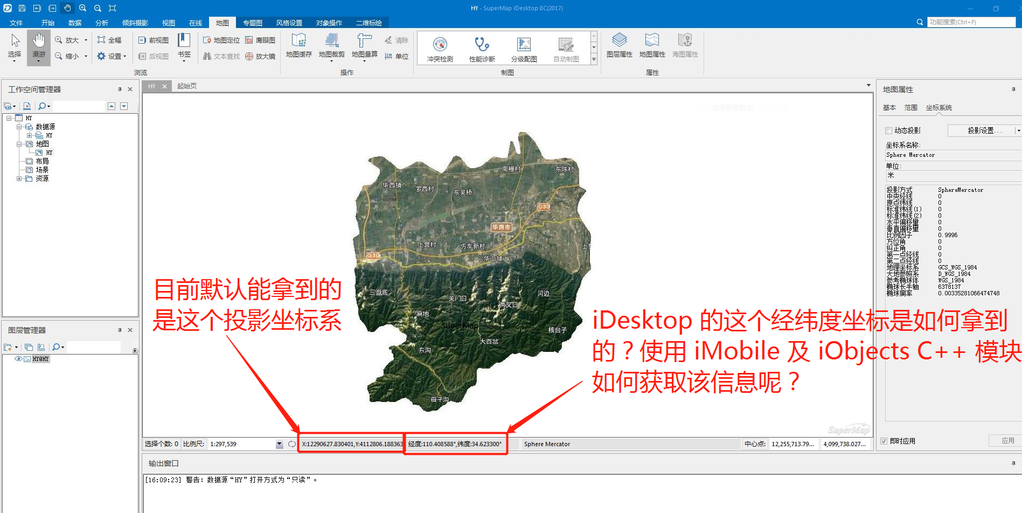The width and height of the screenshot is (1022, 513).
Task: Expand the HY datasource node
Action: coord(29,135)
